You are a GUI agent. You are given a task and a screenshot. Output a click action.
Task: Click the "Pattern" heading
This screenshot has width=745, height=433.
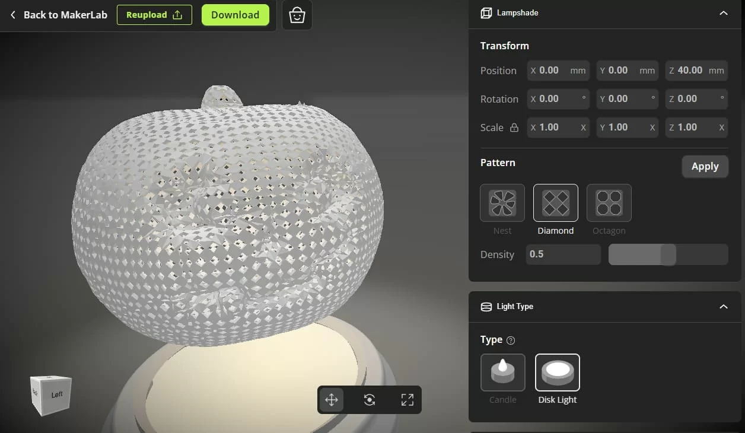498,163
